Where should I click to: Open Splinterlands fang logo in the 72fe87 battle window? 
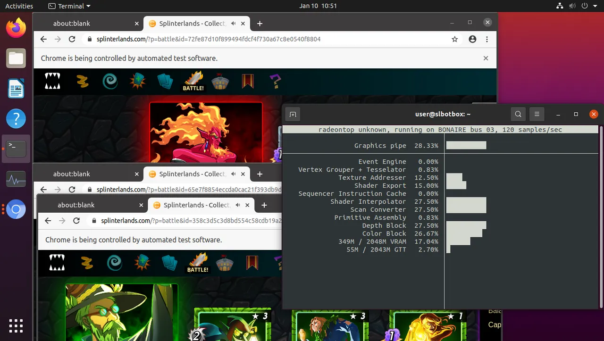pos(52,81)
